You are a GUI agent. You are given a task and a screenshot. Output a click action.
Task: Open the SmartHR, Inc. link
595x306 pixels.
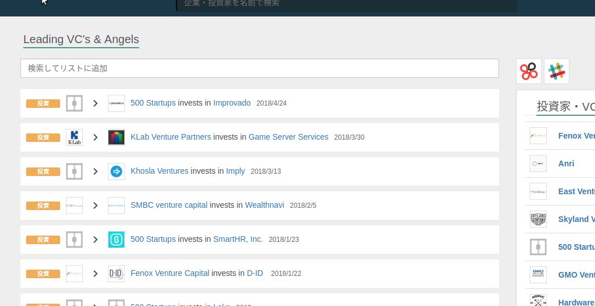238,239
